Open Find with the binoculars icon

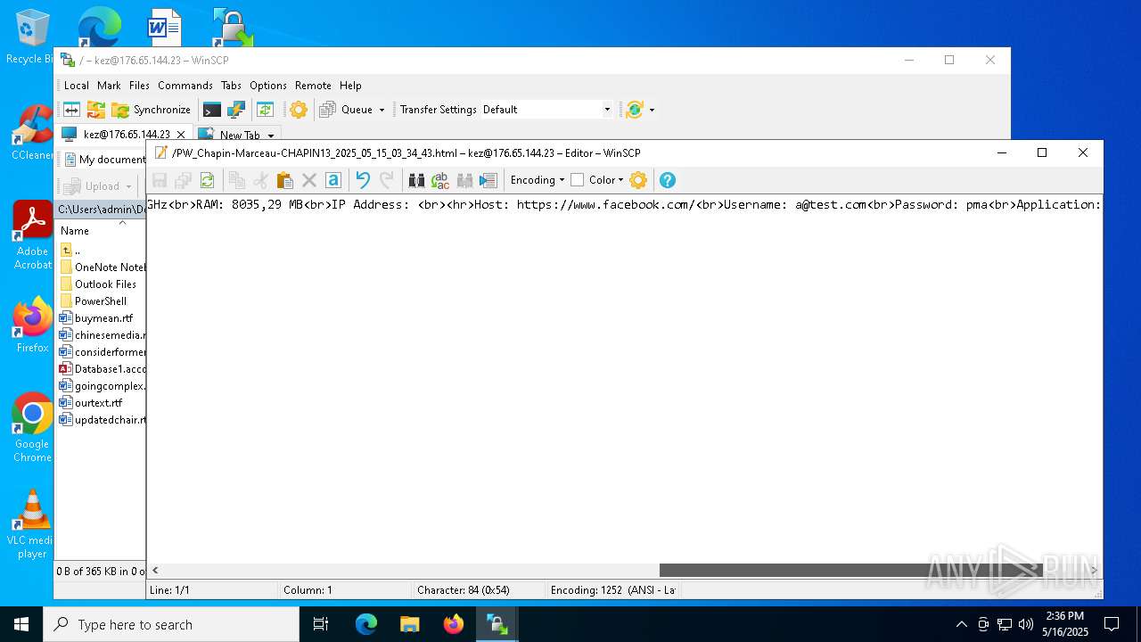pos(416,180)
